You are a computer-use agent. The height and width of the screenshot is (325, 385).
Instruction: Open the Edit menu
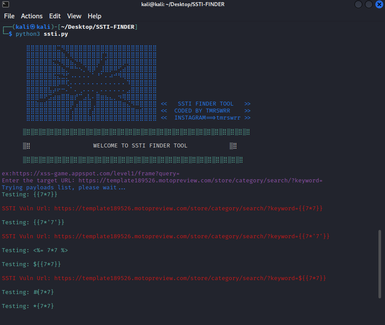55,16
